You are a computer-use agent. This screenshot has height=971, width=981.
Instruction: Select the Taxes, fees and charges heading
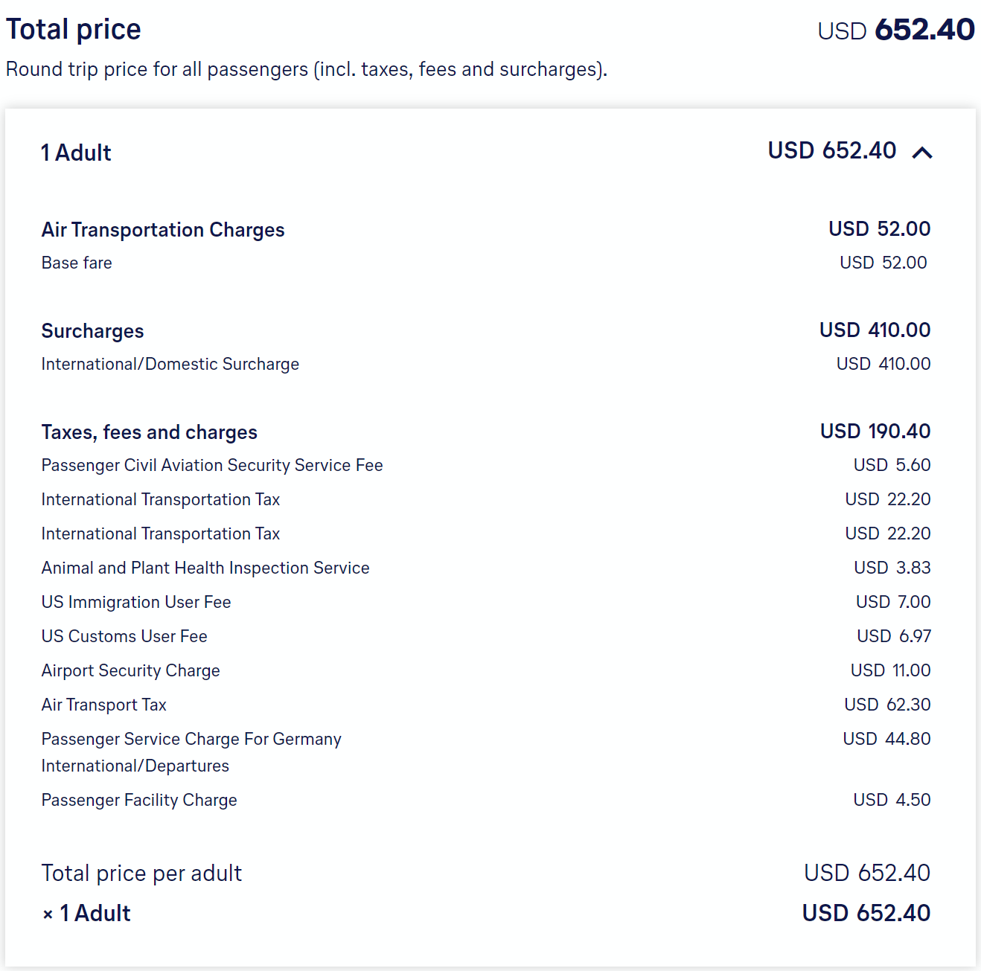(150, 432)
